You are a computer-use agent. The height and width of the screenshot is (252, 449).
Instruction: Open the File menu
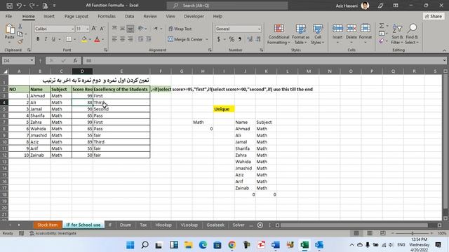(x=8, y=16)
